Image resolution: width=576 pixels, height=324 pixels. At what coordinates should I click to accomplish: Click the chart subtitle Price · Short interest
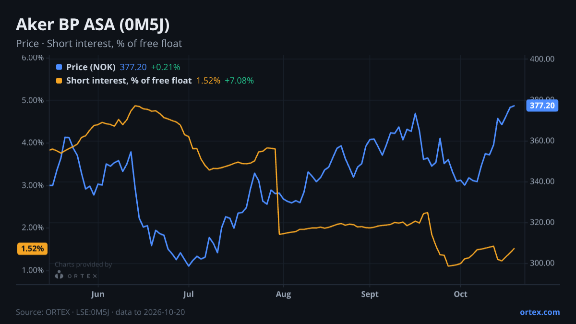pos(99,44)
